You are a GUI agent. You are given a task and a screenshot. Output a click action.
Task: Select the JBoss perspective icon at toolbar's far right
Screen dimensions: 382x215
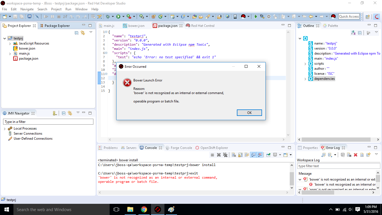377,17
